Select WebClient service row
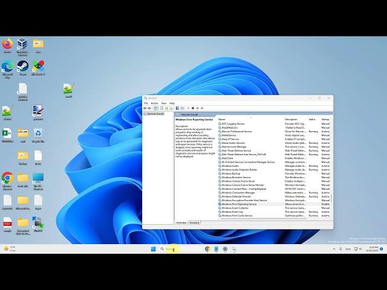387x290 pixels. tap(274, 158)
